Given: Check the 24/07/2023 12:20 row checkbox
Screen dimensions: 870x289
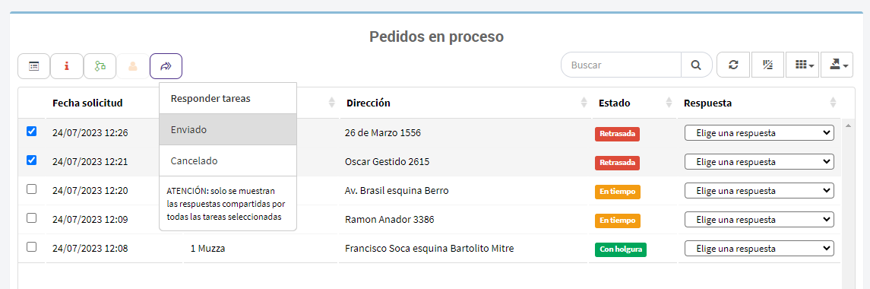Looking at the screenshot, I should pos(32,189).
